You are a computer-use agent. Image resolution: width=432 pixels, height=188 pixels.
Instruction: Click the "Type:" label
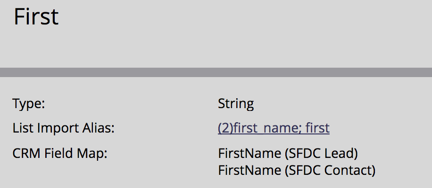(29, 104)
